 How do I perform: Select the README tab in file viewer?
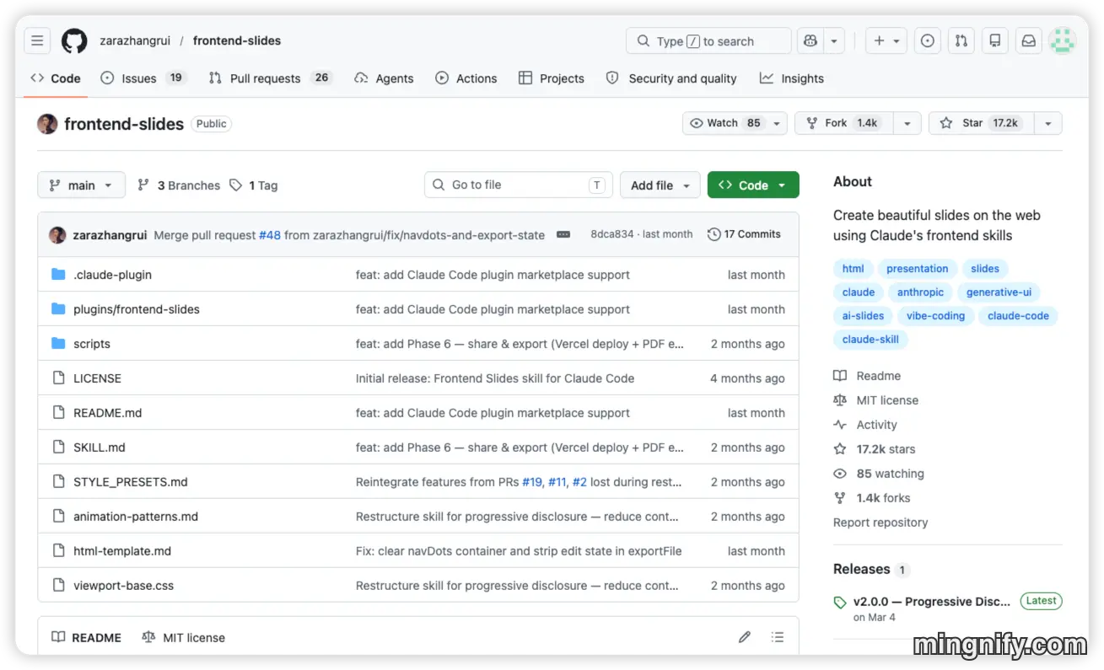87,638
